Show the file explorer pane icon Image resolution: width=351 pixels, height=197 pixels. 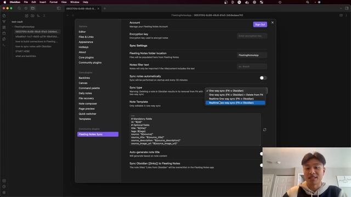click(x=33, y=8)
